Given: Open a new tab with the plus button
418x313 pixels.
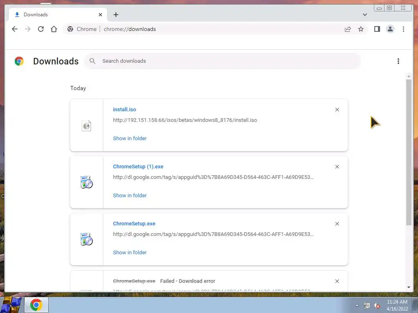Looking at the screenshot, I should coord(116,15).
